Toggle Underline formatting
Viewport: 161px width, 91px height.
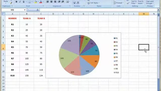(24, 2)
